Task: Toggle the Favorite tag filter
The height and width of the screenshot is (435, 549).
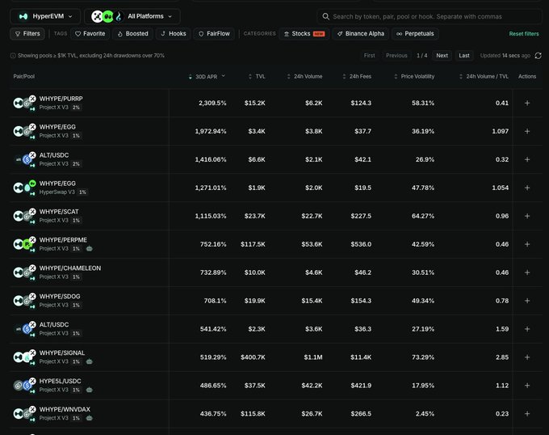Action: pyautogui.click(x=90, y=34)
